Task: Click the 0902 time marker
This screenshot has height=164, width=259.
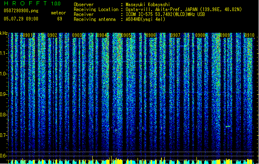Action: (x=52, y=35)
